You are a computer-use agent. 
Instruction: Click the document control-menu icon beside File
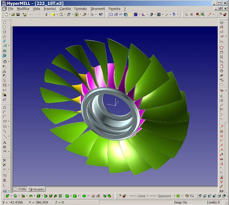coord(4,9)
